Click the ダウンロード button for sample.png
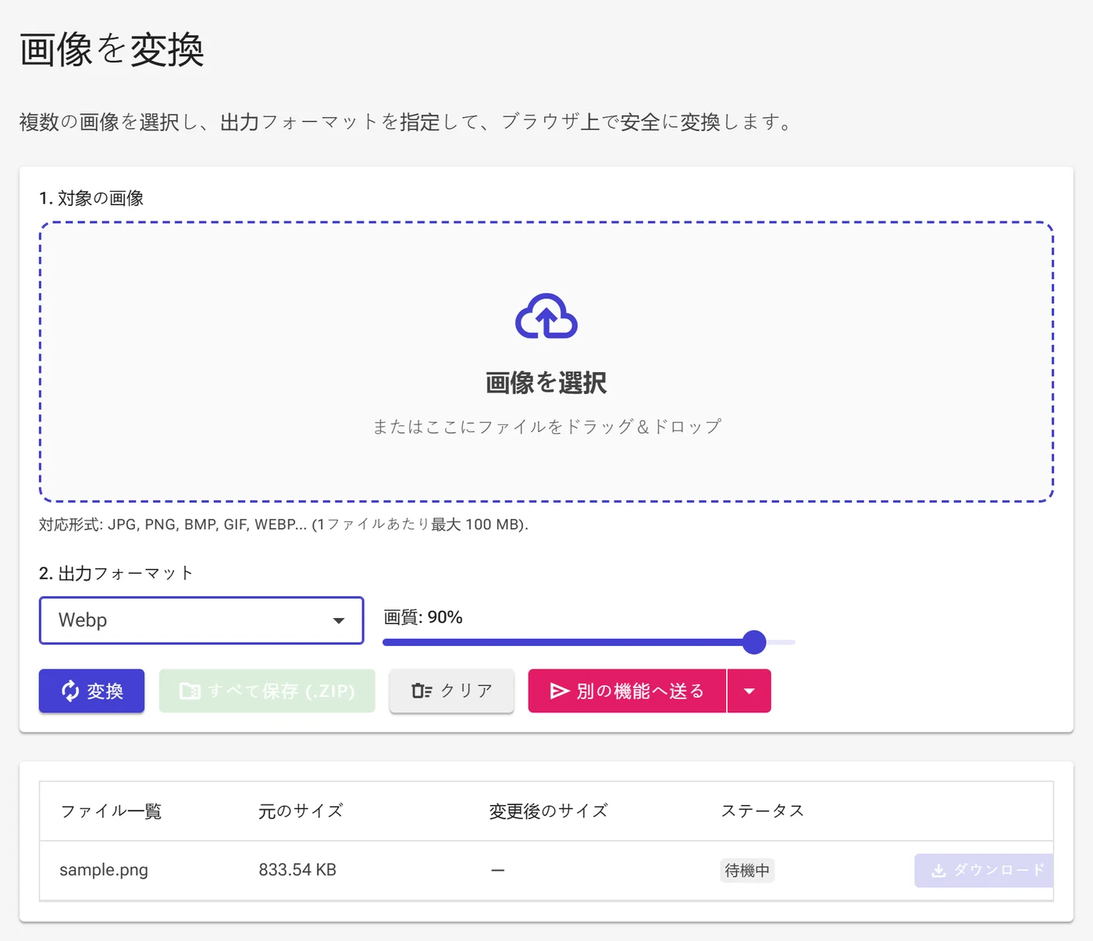The image size is (1093, 941). pyautogui.click(x=984, y=870)
